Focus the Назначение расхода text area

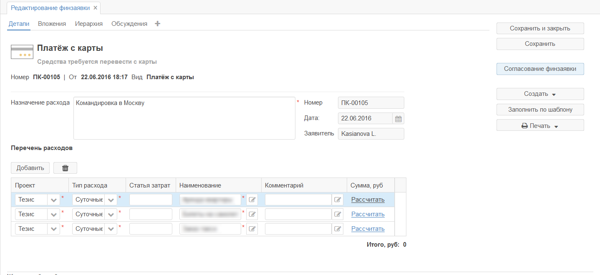pos(184,118)
